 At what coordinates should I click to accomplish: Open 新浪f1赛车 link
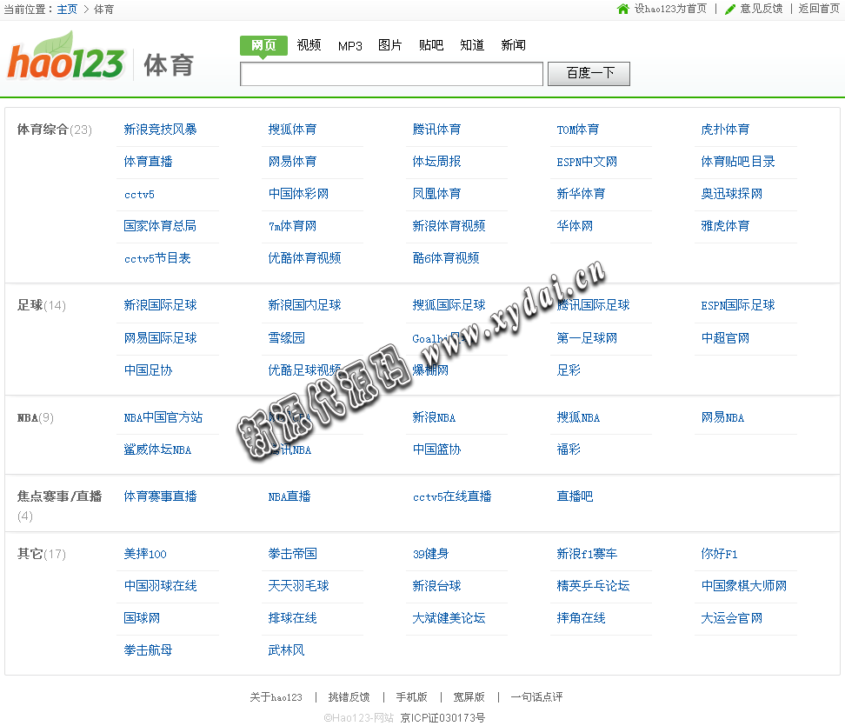[x=587, y=554]
